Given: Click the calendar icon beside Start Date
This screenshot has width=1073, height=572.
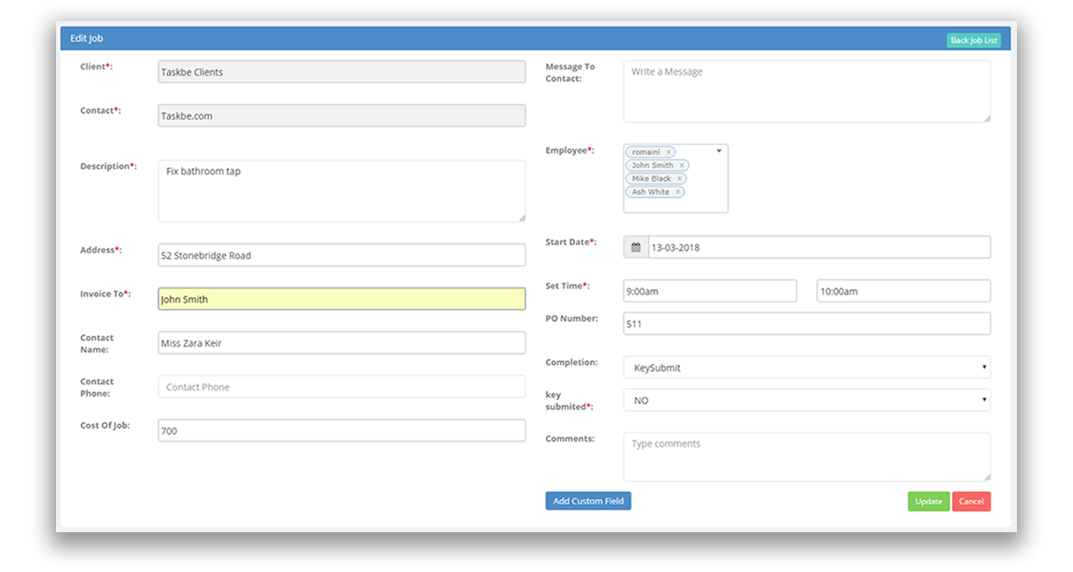Looking at the screenshot, I should pos(636,247).
